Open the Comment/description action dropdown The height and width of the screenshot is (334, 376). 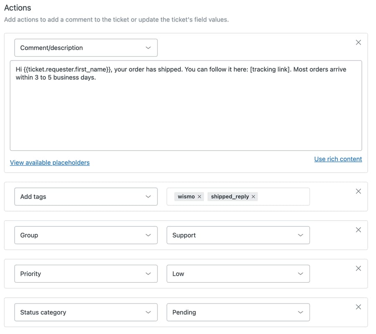pyautogui.click(x=86, y=48)
